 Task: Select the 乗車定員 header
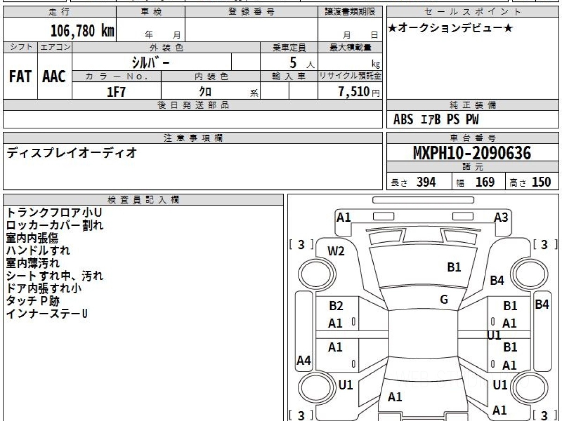[x=289, y=47]
